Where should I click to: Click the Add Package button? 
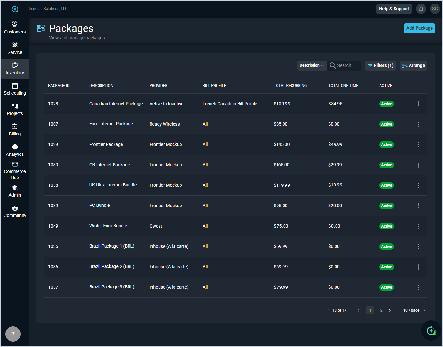419,28
